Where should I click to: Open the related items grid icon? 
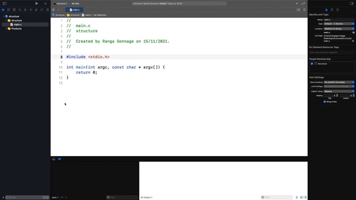click(53, 10)
